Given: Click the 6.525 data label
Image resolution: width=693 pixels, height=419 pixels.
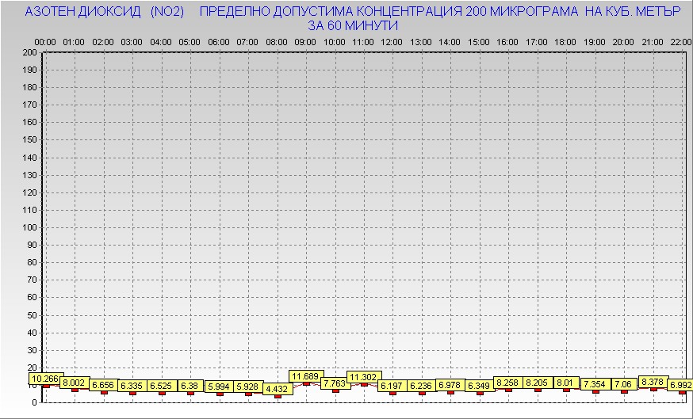Looking at the screenshot, I should click(162, 386).
